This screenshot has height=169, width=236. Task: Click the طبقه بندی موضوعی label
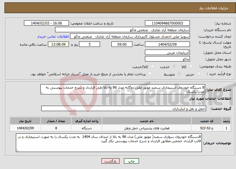pos(215,66)
